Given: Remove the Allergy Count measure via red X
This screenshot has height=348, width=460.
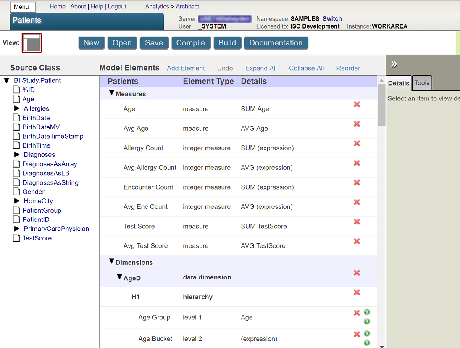Looking at the screenshot, I should [x=357, y=143].
